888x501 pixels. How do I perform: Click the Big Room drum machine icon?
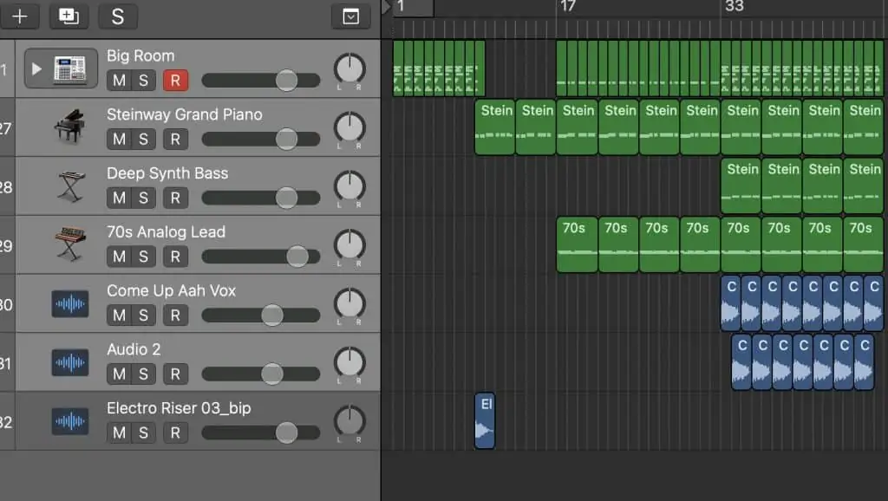69,69
